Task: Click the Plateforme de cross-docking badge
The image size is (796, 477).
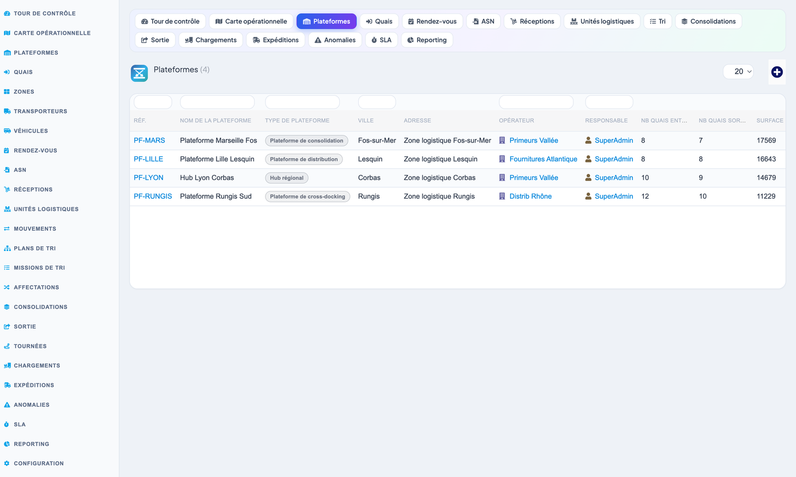Action: tap(307, 196)
